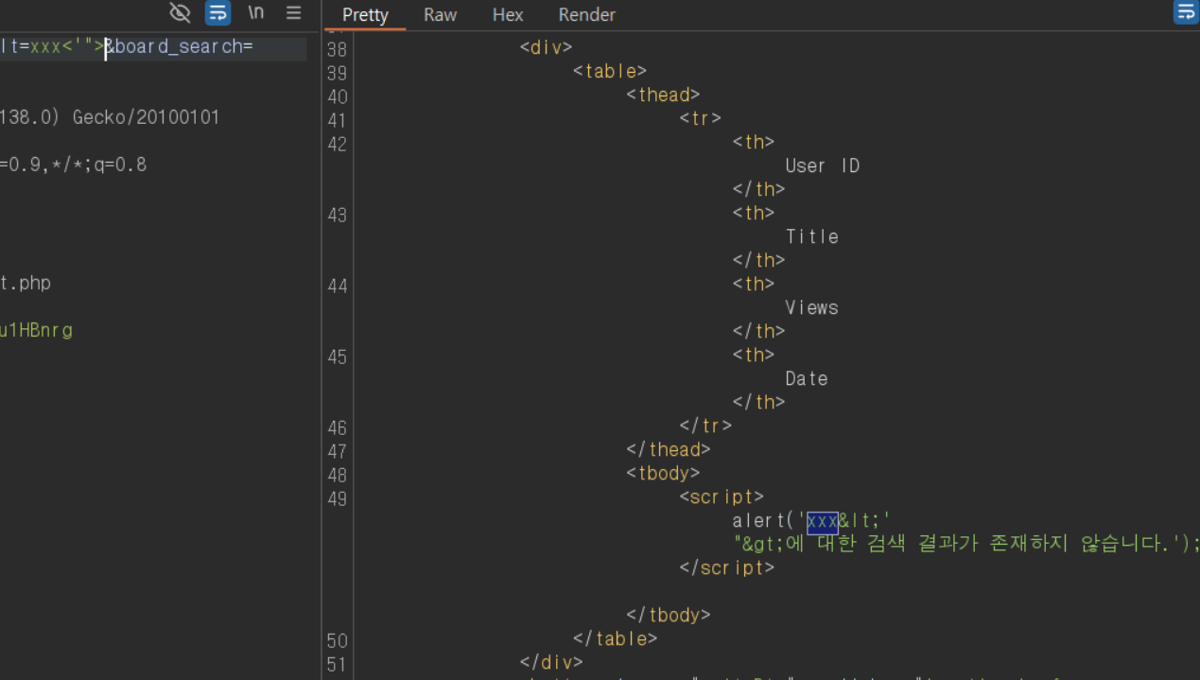Click line number 49 in gutter
This screenshot has height=680, width=1200.
[x=337, y=498]
